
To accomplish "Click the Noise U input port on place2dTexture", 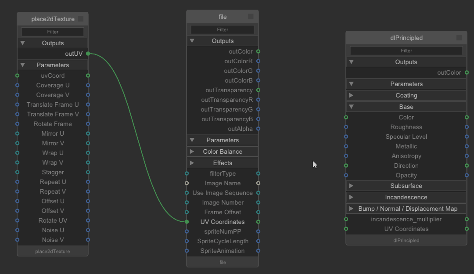I will click(18, 230).
